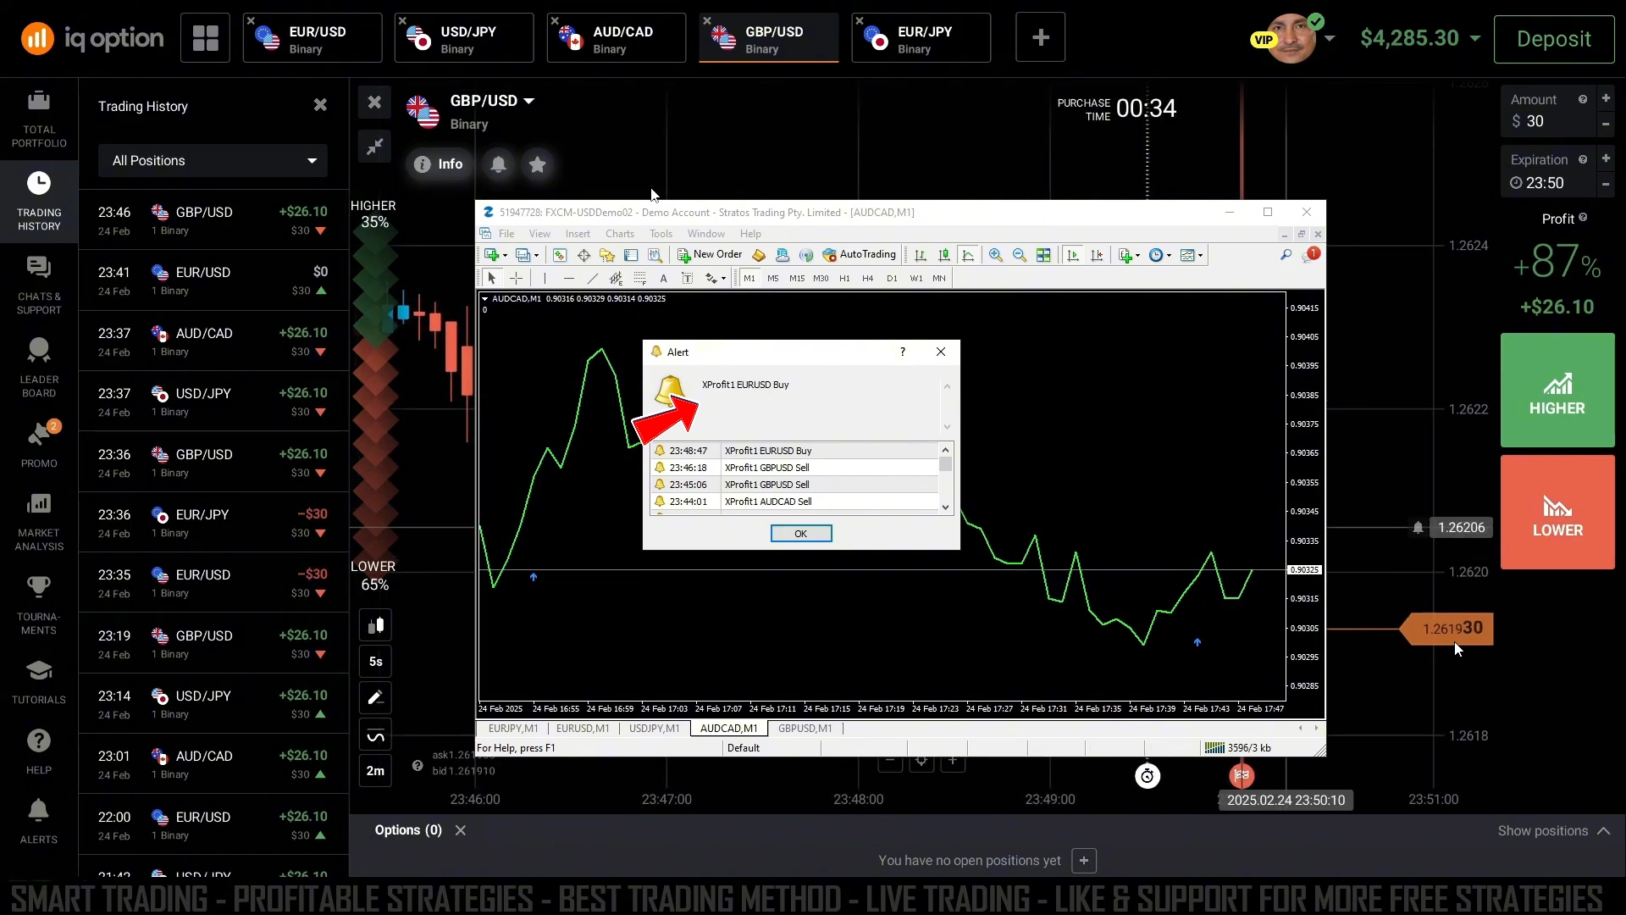
Task: Open MetaTrader Navigator star-folder icon
Action: 607,255
